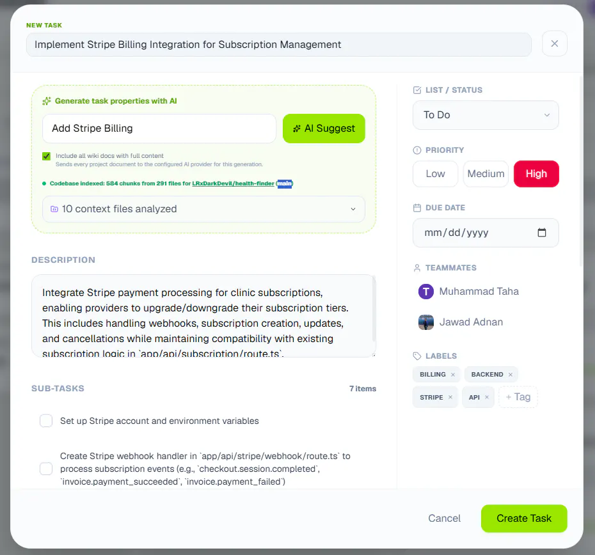Remove the API label tag
This screenshot has height=555, width=595.
coord(487,397)
